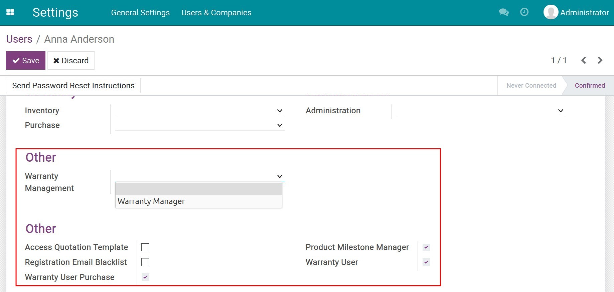Select Warranty Manager from dropdown list
The width and height of the screenshot is (614, 292).
coord(198,201)
